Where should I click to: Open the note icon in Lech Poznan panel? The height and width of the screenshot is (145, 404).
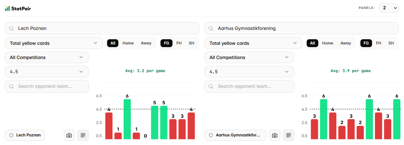coord(83,135)
